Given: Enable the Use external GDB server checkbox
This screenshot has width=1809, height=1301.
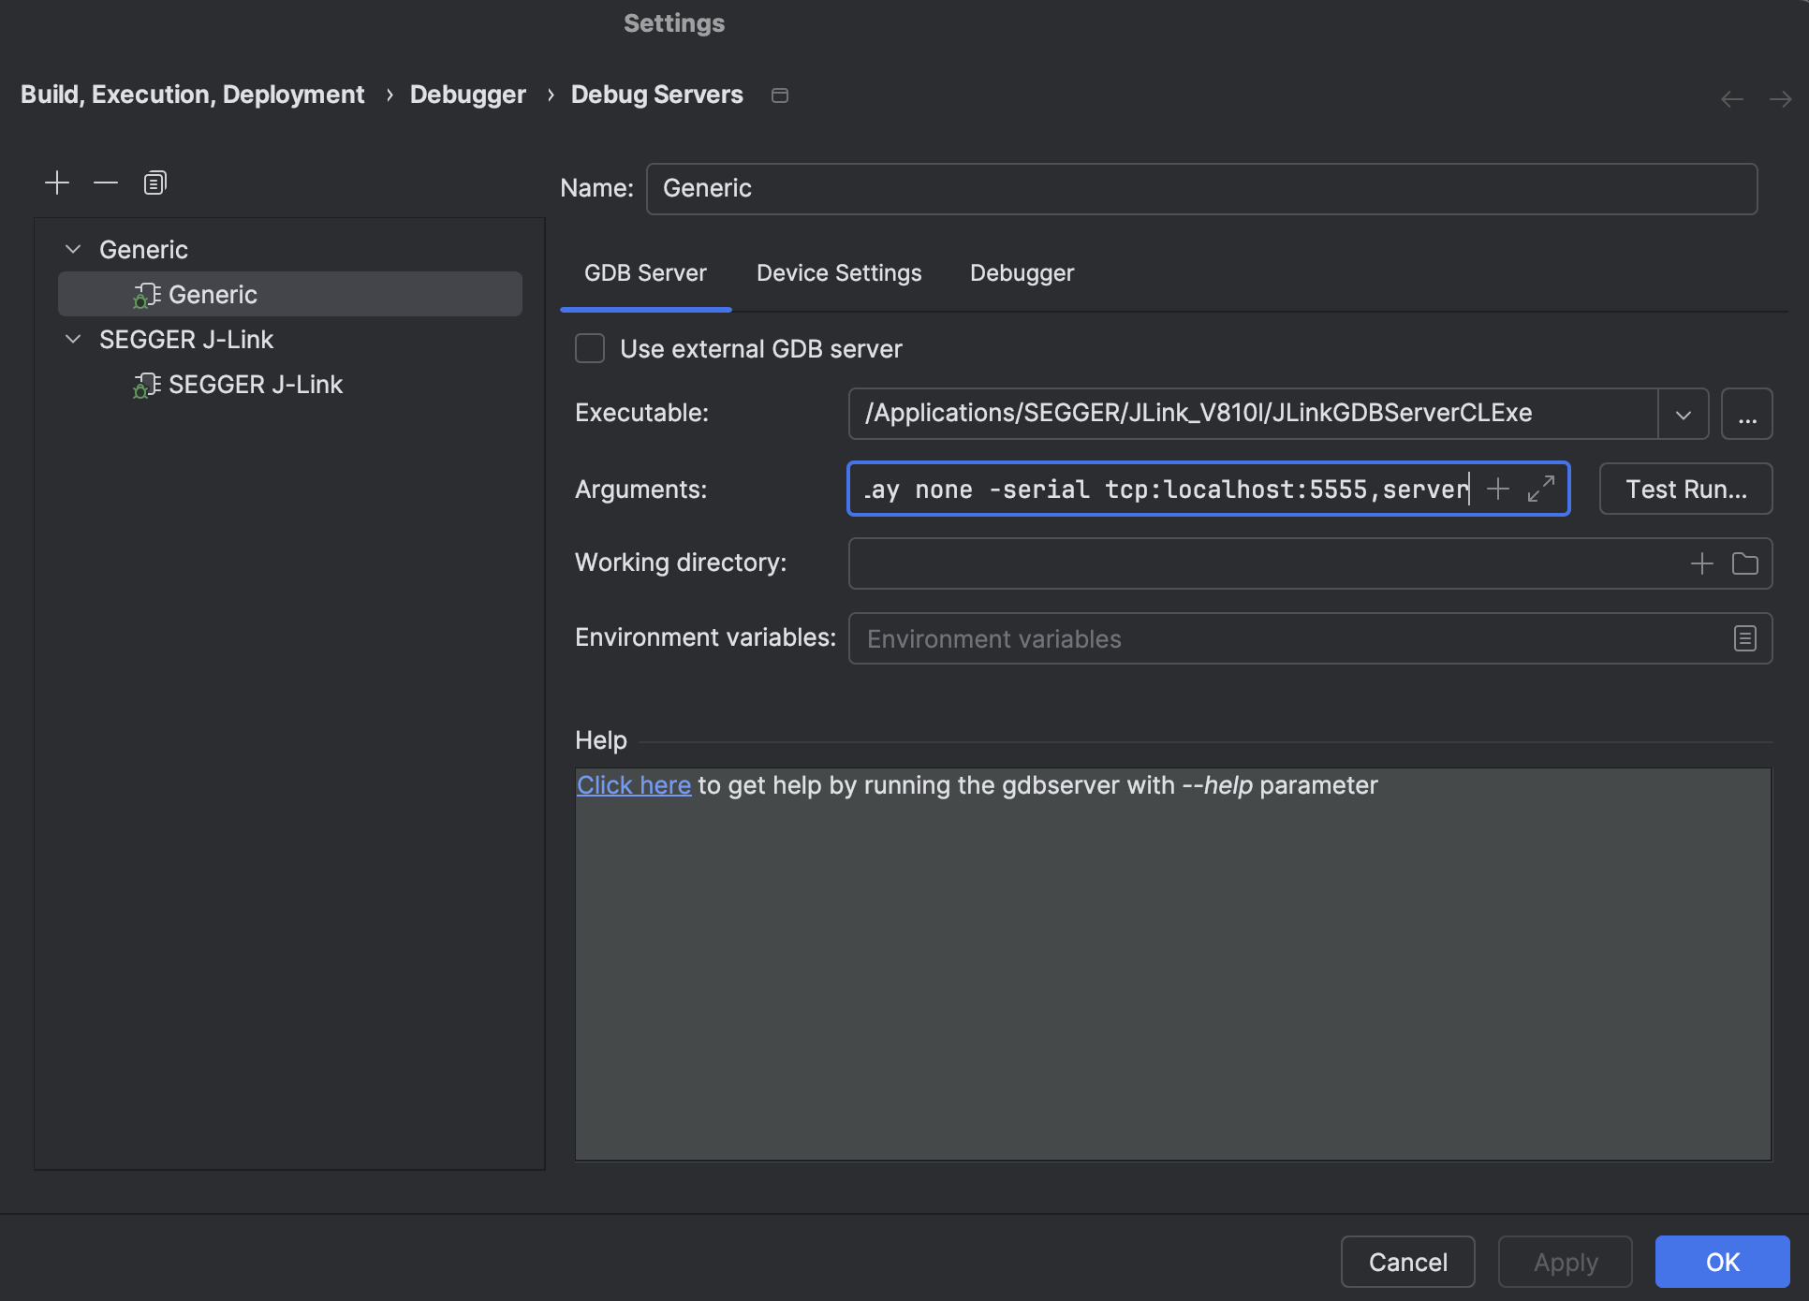Looking at the screenshot, I should [x=589, y=348].
